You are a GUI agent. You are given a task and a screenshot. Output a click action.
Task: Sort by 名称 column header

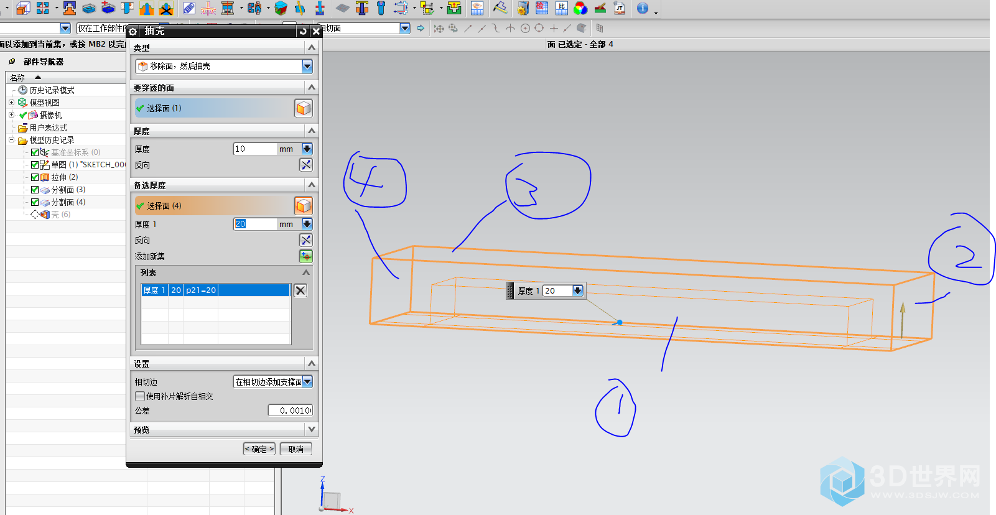click(17, 78)
